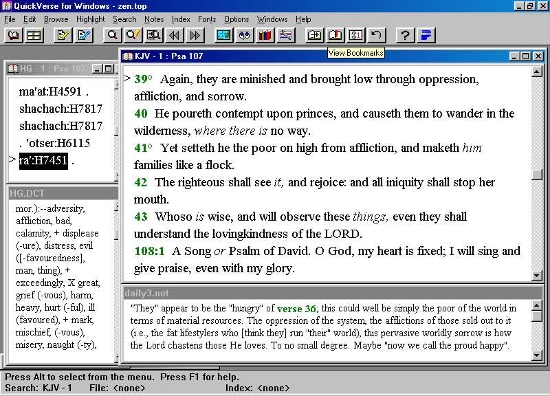Click verse number 43 in Psalm 107
The image size is (550, 396).
[141, 217]
